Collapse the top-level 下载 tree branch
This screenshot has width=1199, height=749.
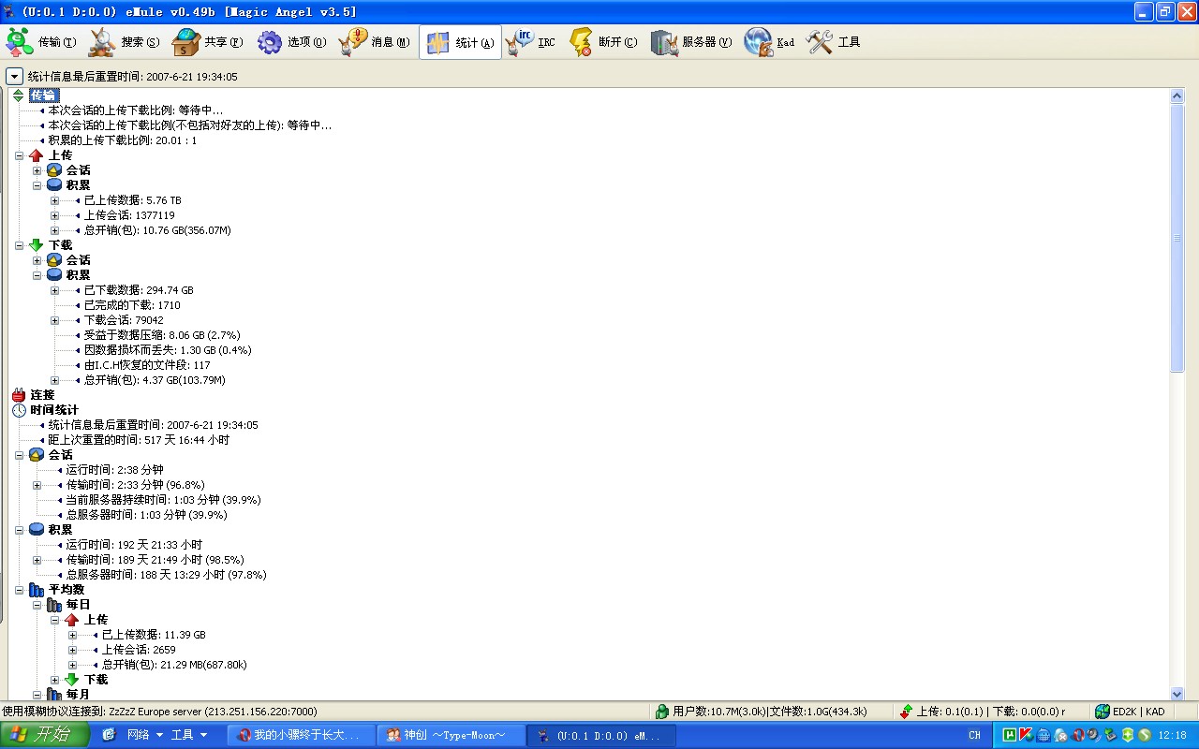[19, 245]
